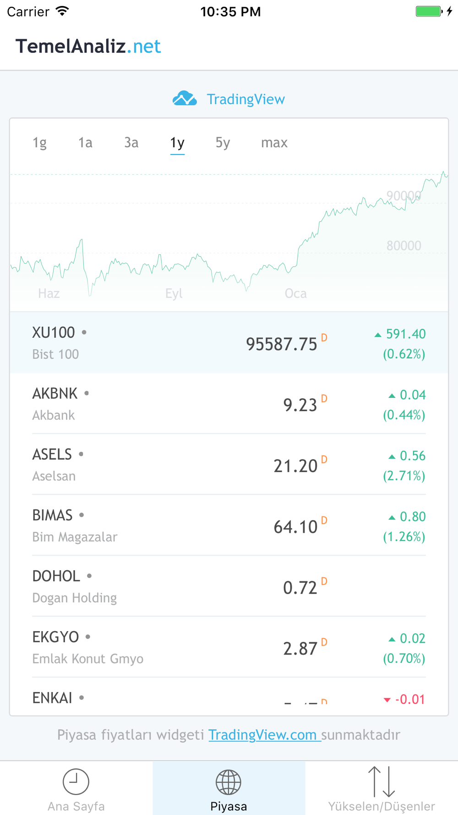This screenshot has height=815, width=458.
Task: Open the BIMAS Bim Magazalar row
Action: [x=229, y=526]
